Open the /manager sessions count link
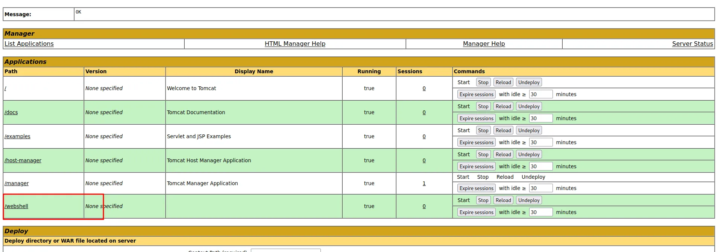The image size is (718, 252). [x=424, y=184]
